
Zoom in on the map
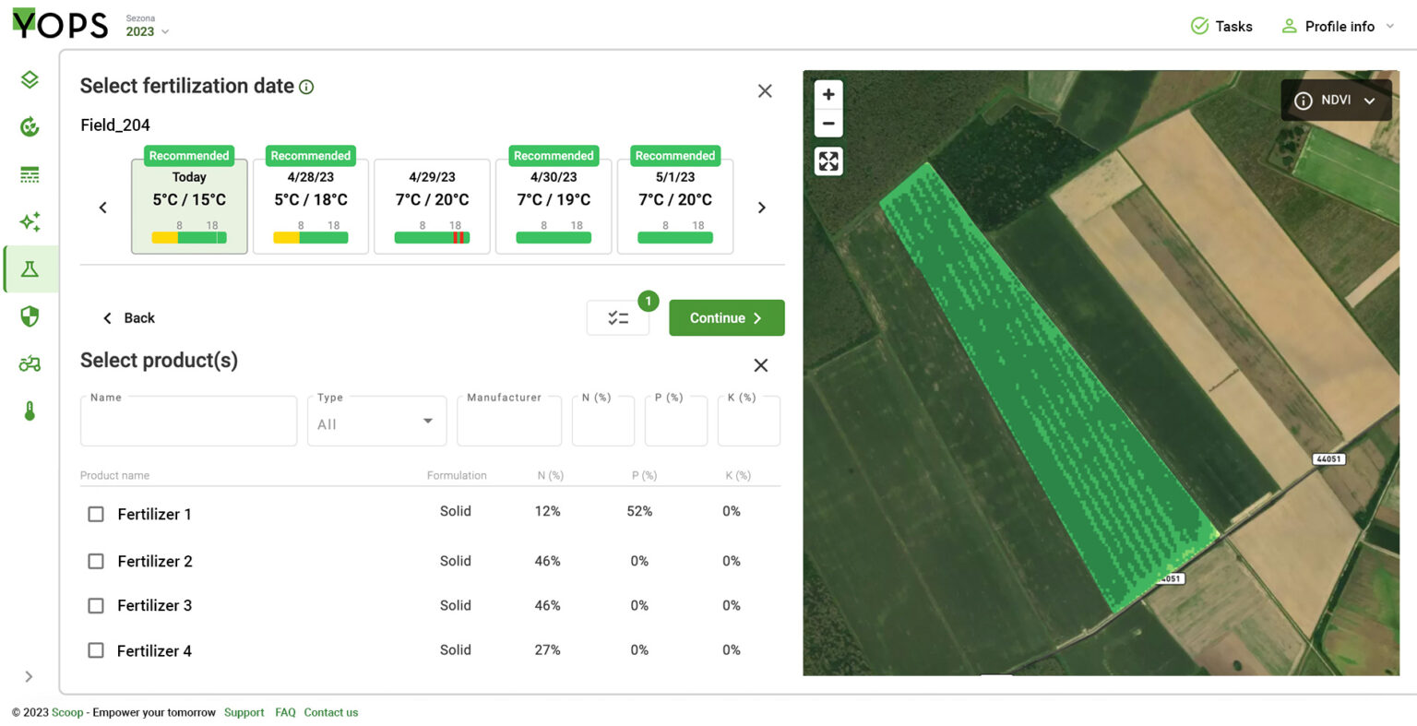click(828, 94)
